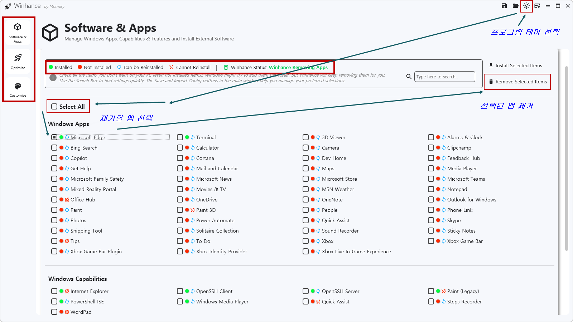Click Remove Selected Items button
573x322 pixels.
coord(517,82)
